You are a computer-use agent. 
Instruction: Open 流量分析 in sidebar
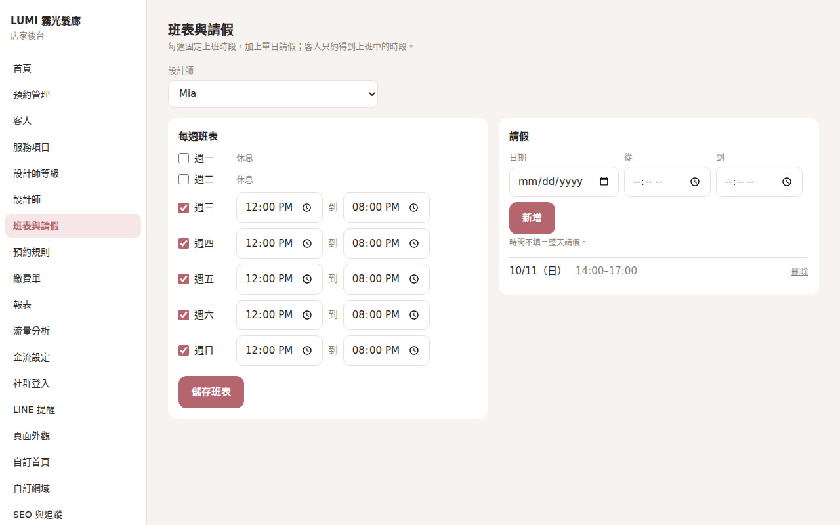click(73, 331)
